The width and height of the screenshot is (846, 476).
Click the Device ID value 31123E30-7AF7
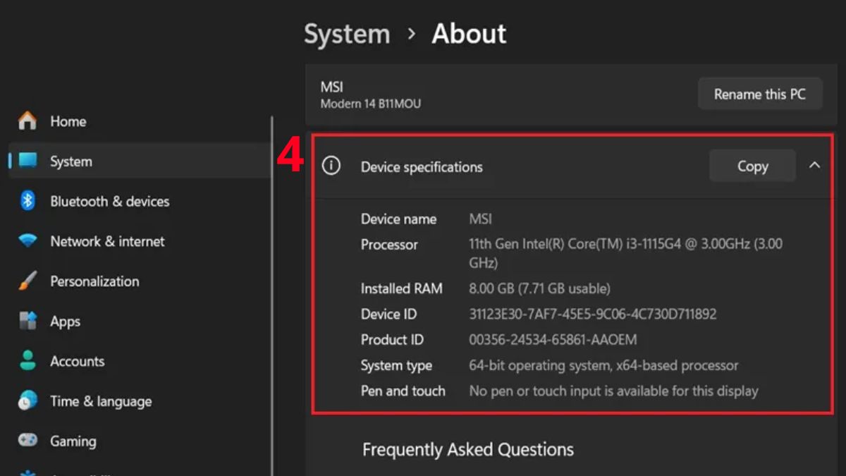(593, 314)
